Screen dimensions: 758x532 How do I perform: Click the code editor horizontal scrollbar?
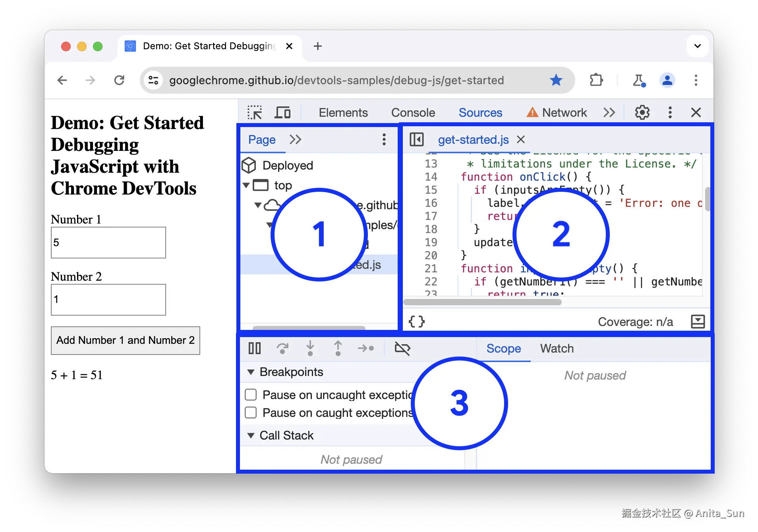[x=483, y=302]
